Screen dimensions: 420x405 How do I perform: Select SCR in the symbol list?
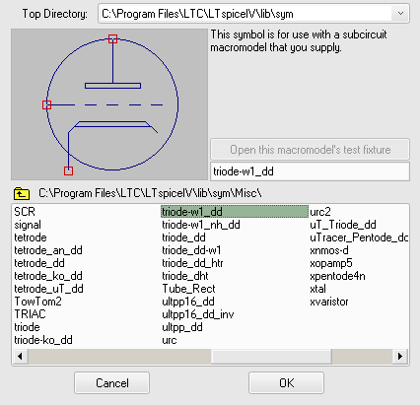tap(25, 212)
